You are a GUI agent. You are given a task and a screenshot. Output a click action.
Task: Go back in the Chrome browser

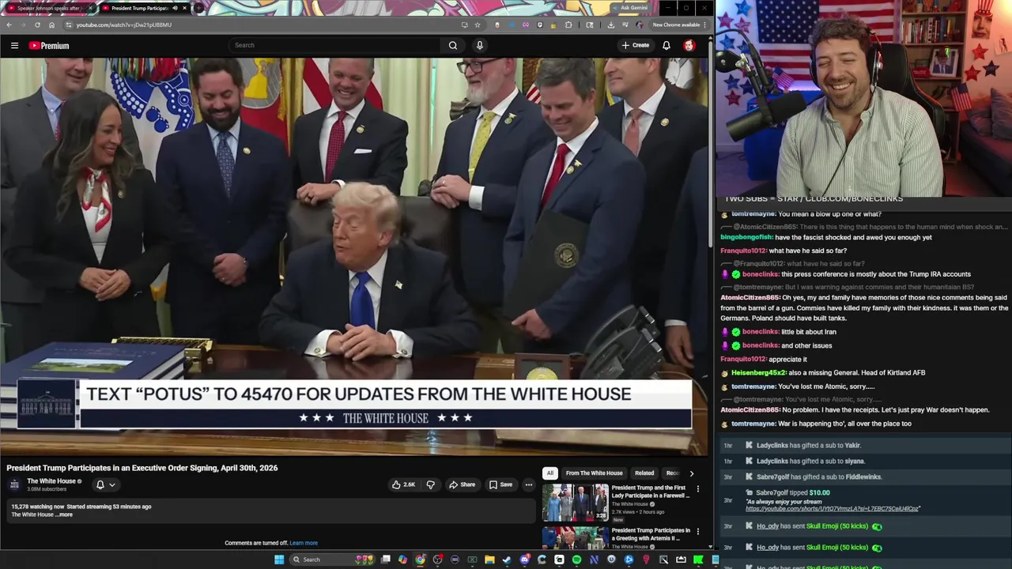(9, 24)
